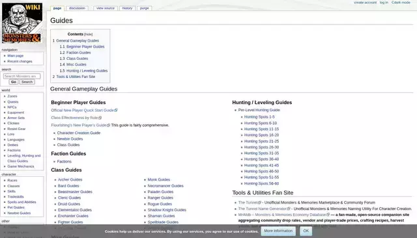Open Monk Guides
This screenshot has width=417, height=238.
pos(159,179)
